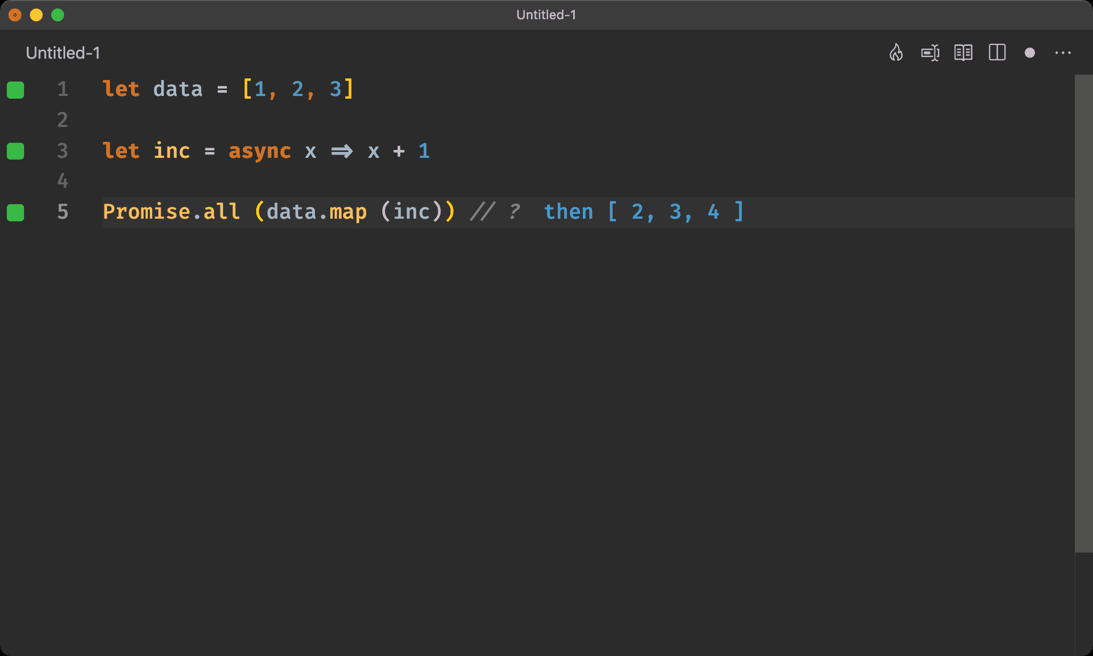The height and width of the screenshot is (656, 1093).
Task: Click 'Promise.all' text on line 5
Action: click(171, 212)
